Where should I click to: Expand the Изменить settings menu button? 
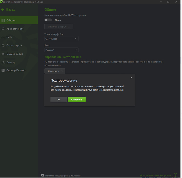(55, 71)
